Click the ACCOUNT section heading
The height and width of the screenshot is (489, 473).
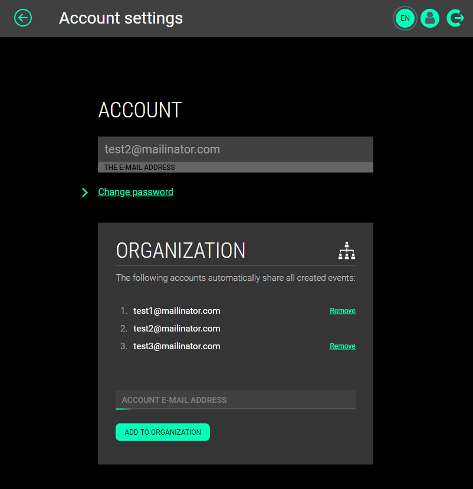click(x=140, y=110)
